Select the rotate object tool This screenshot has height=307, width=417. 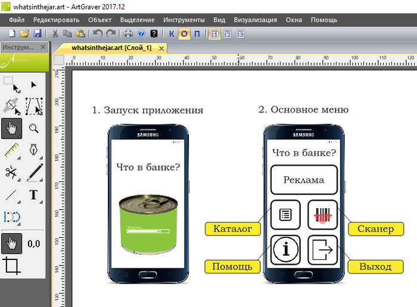[x=12, y=106]
